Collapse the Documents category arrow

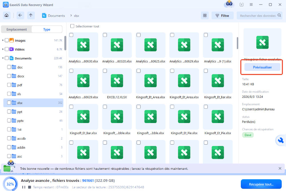[x=3, y=58]
